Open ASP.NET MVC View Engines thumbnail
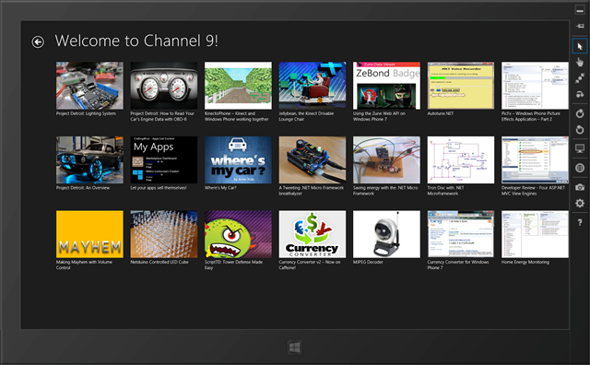The height and width of the screenshot is (365, 590). pos(535,160)
